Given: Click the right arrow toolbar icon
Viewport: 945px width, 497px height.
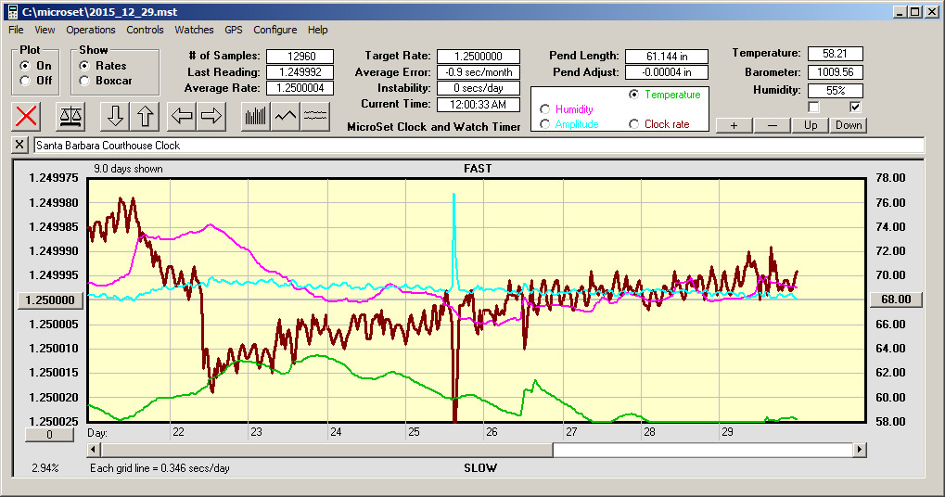Looking at the screenshot, I should (211, 116).
